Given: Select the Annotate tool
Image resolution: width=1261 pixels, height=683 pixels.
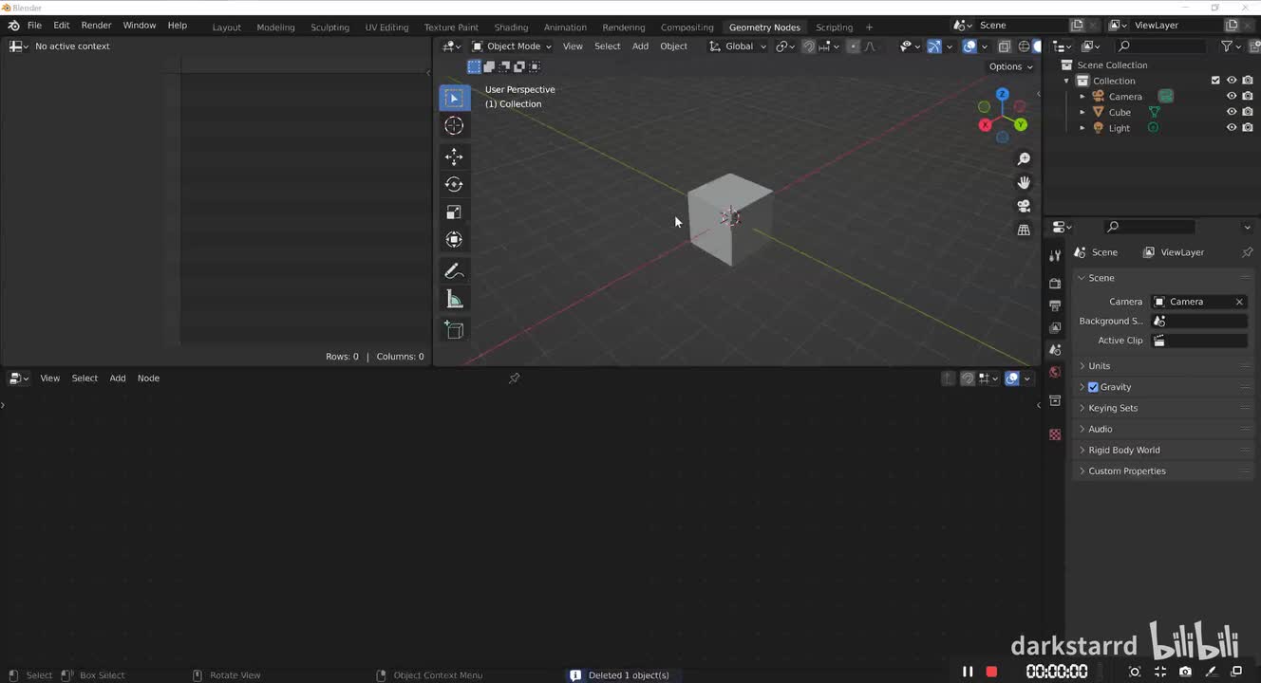Looking at the screenshot, I should pos(454,271).
